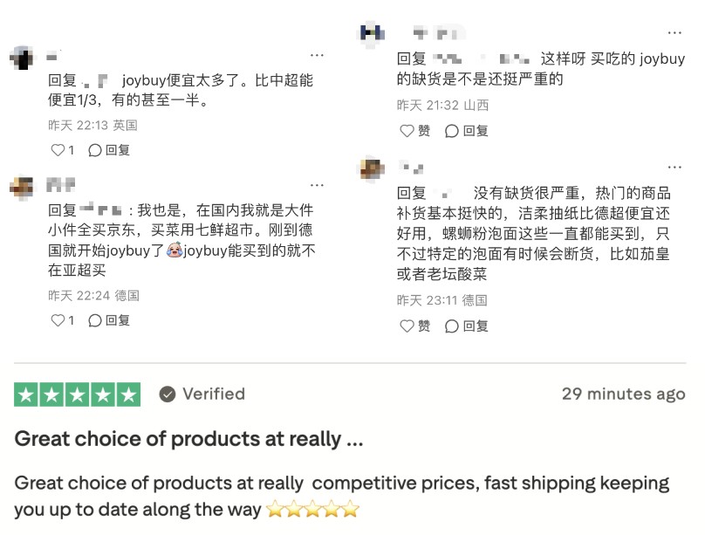Reply to the 昨天 22:13 英国 comment
This screenshot has height=535, width=705.
coord(110,150)
